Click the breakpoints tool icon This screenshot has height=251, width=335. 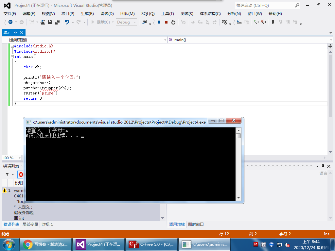click(224, 22)
